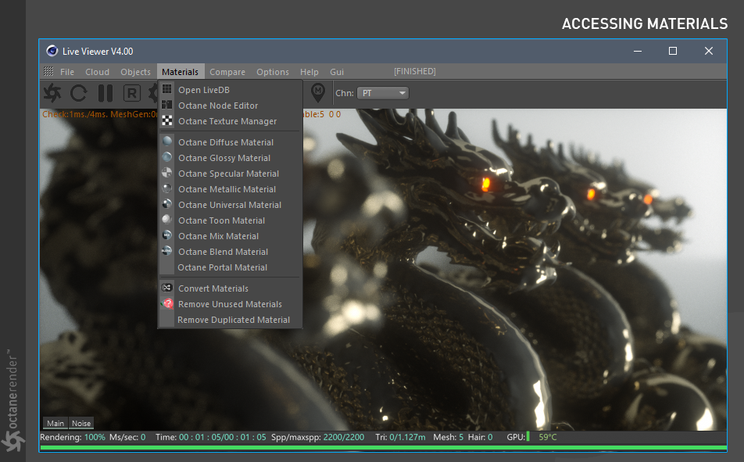Click the Octane Glossy Material sphere icon
Viewport: 744px width, 462px height.
coord(167,156)
